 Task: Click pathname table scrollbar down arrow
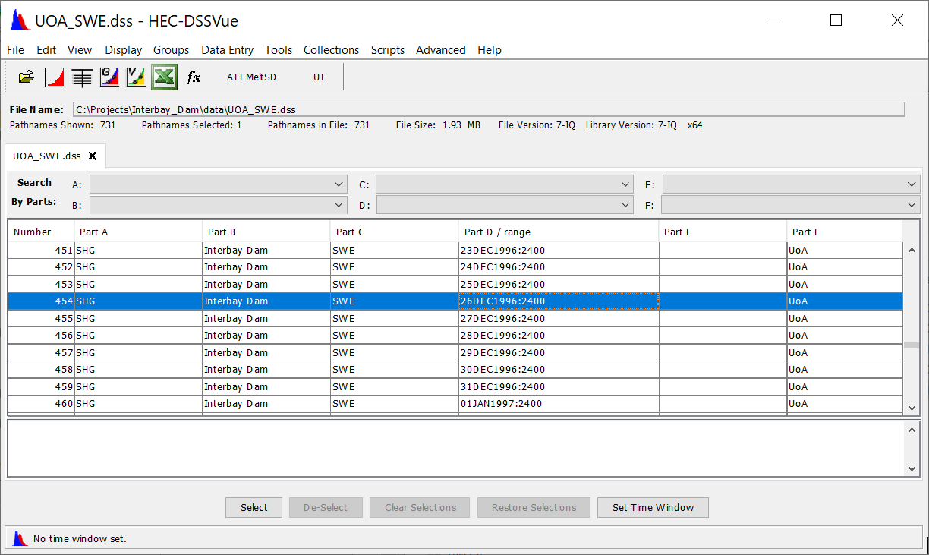coord(912,408)
